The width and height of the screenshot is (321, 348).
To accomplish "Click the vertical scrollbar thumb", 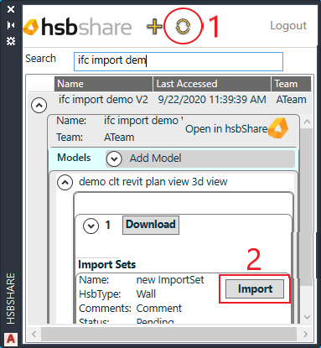I will click(x=307, y=207).
